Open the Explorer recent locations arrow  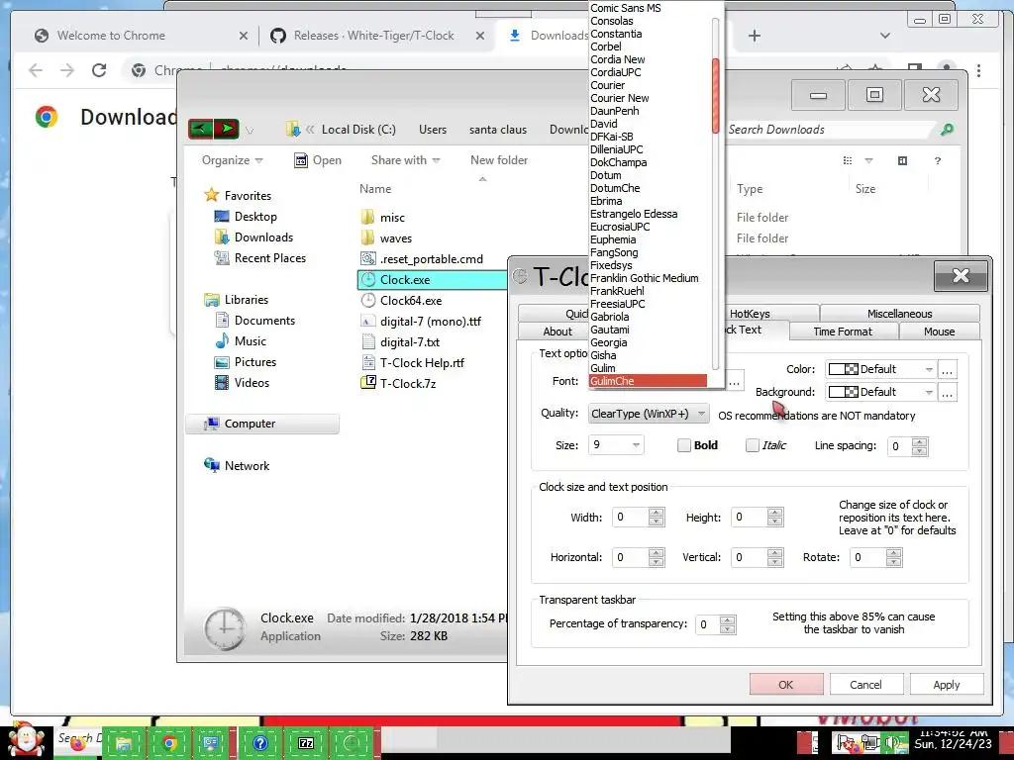250,130
